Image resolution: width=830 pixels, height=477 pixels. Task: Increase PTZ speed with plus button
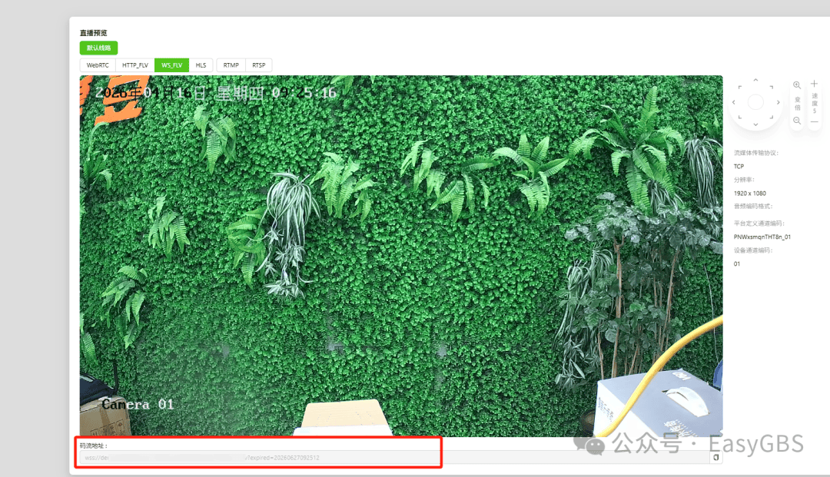pos(815,84)
